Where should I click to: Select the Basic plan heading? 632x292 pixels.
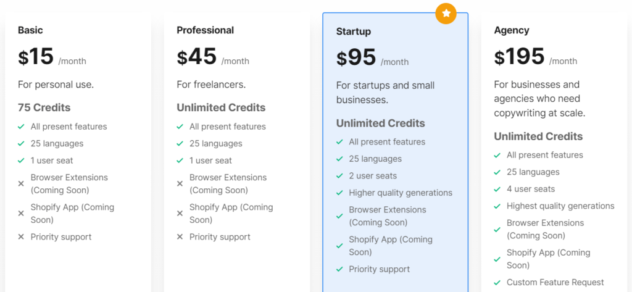(x=30, y=30)
